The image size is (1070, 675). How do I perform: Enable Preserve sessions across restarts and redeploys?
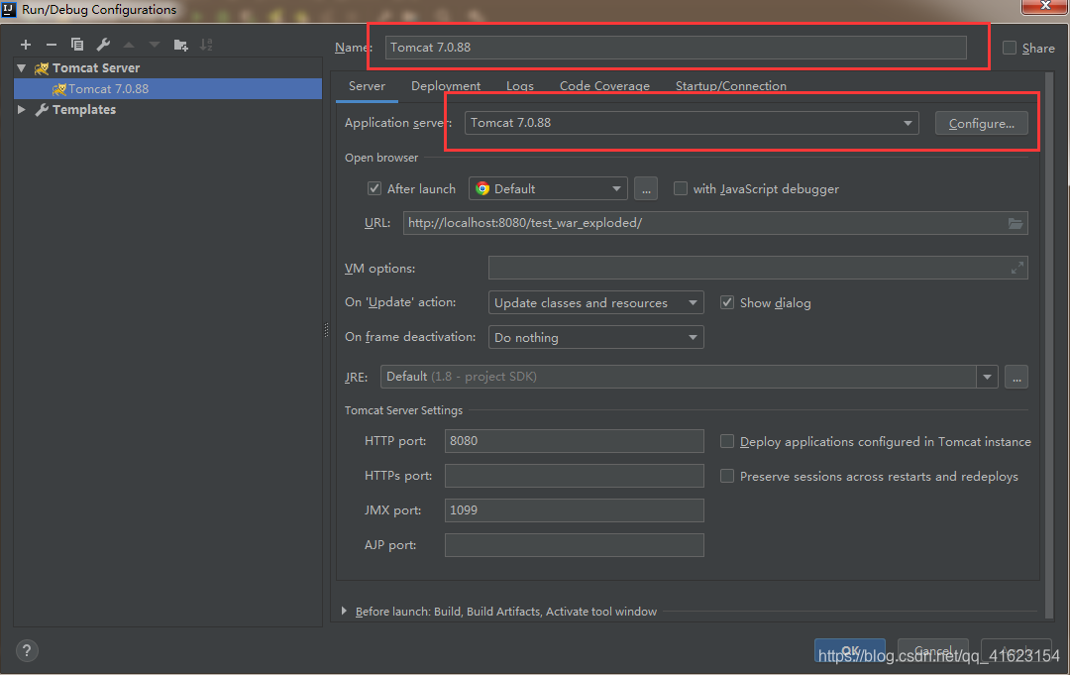tap(727, 477)
